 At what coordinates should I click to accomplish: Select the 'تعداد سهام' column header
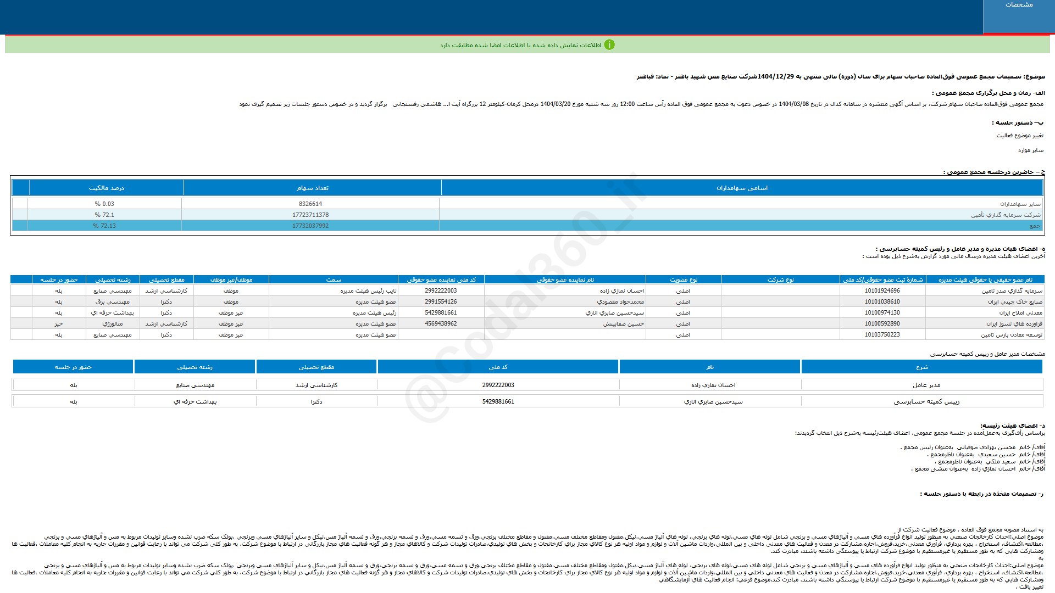pyautogui.click(x=312, y=188)
